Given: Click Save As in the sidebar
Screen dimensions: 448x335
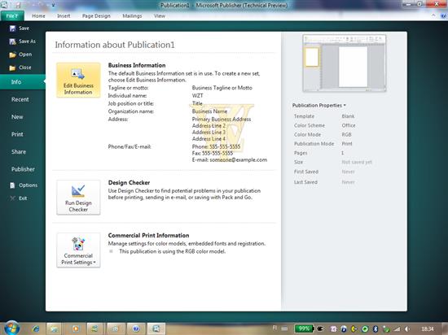Looking at the screenshot, I should 23,41.
